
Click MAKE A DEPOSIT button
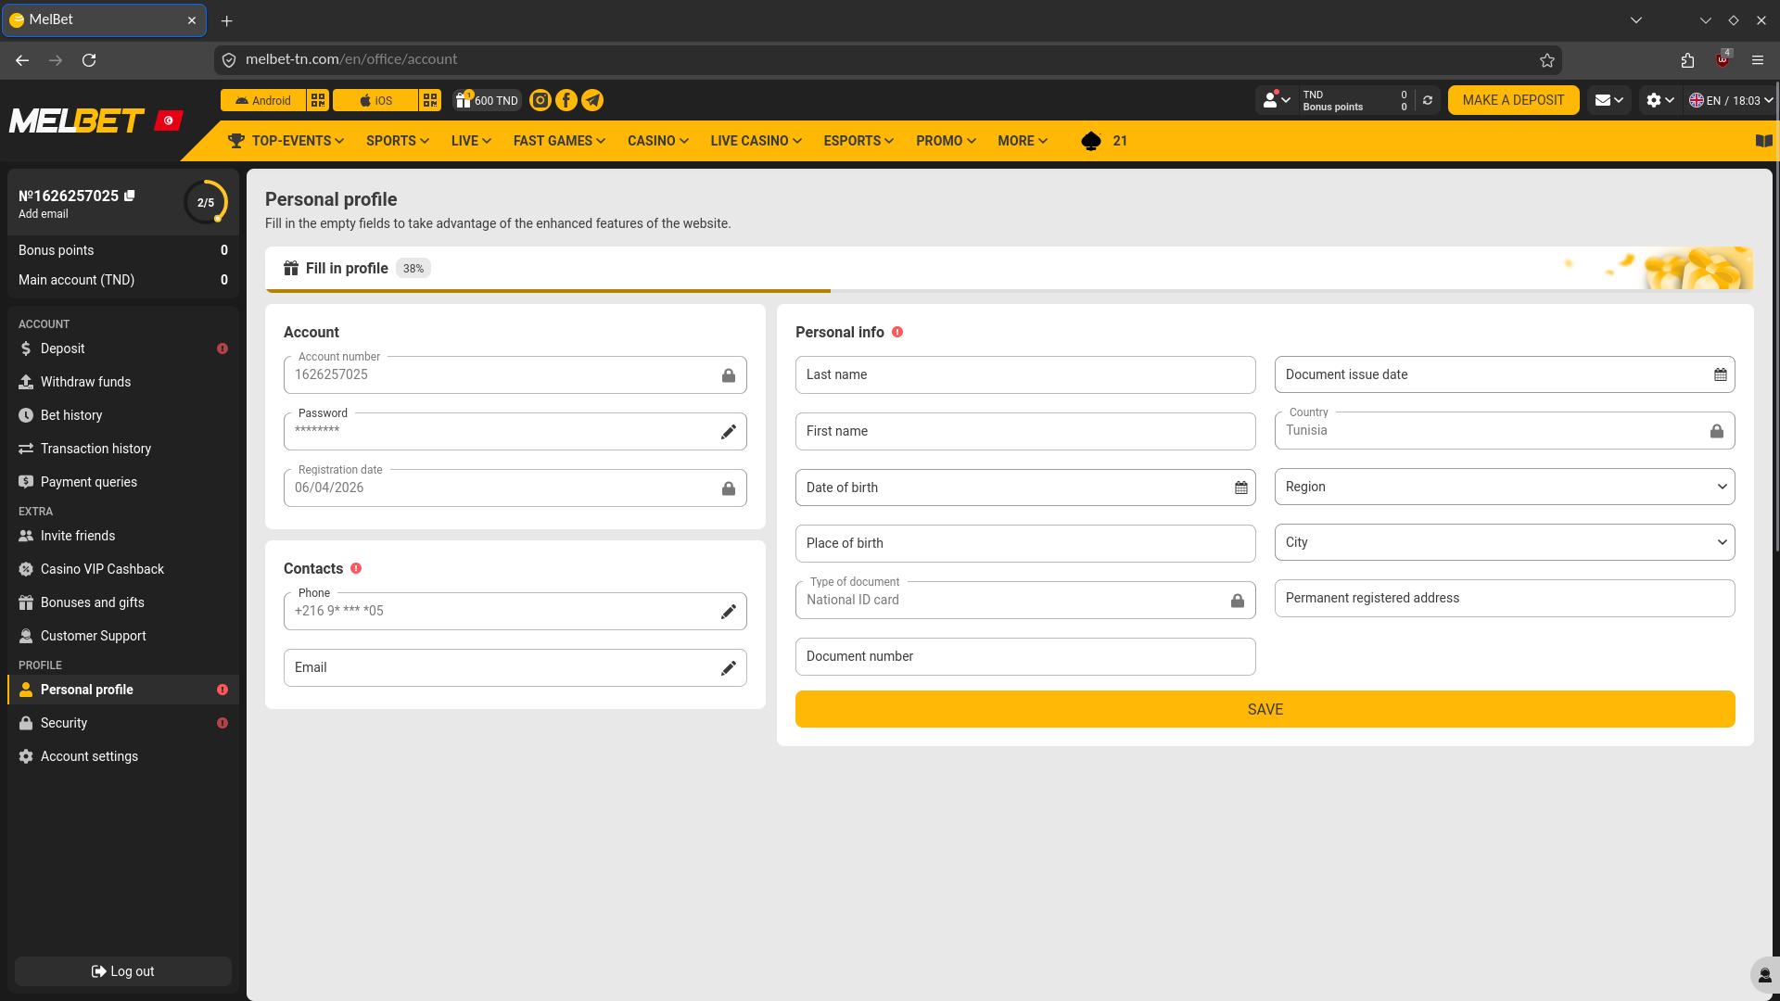pos(1513,100)
